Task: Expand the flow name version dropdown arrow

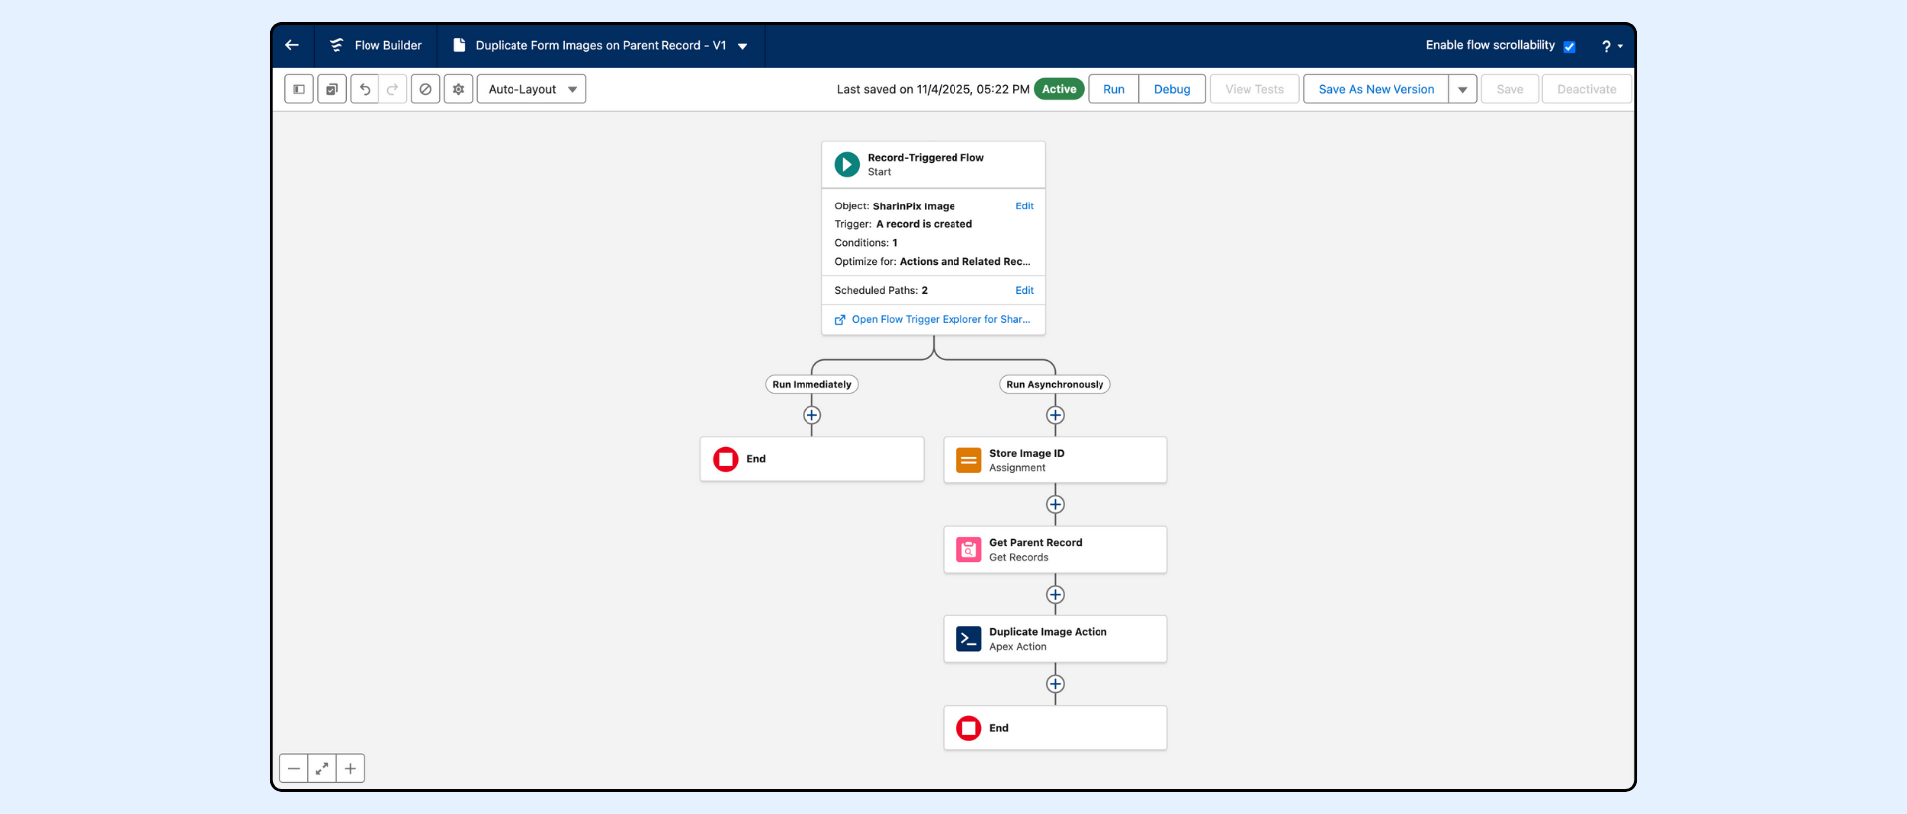Action: coord(742,46)
